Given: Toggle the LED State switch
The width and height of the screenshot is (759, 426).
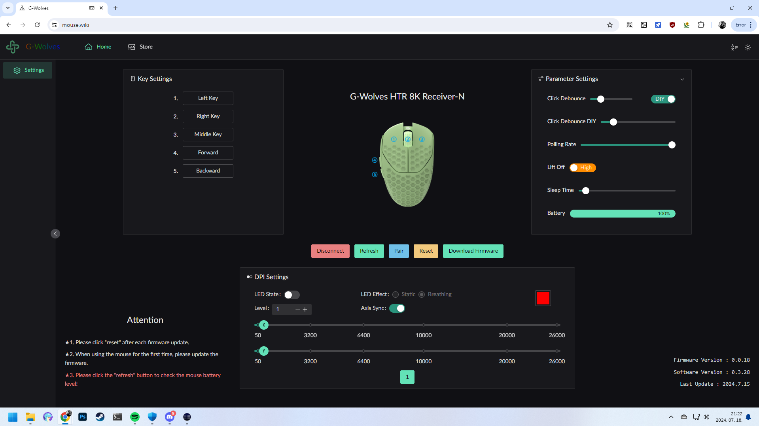Looking at the screenshot, I should click(x=292, y=295).
